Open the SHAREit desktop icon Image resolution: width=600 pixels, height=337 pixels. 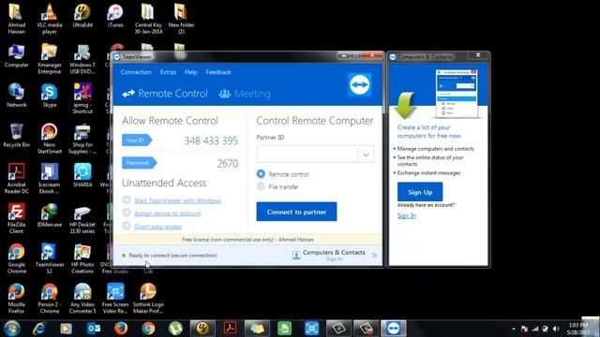coord(82,175)
